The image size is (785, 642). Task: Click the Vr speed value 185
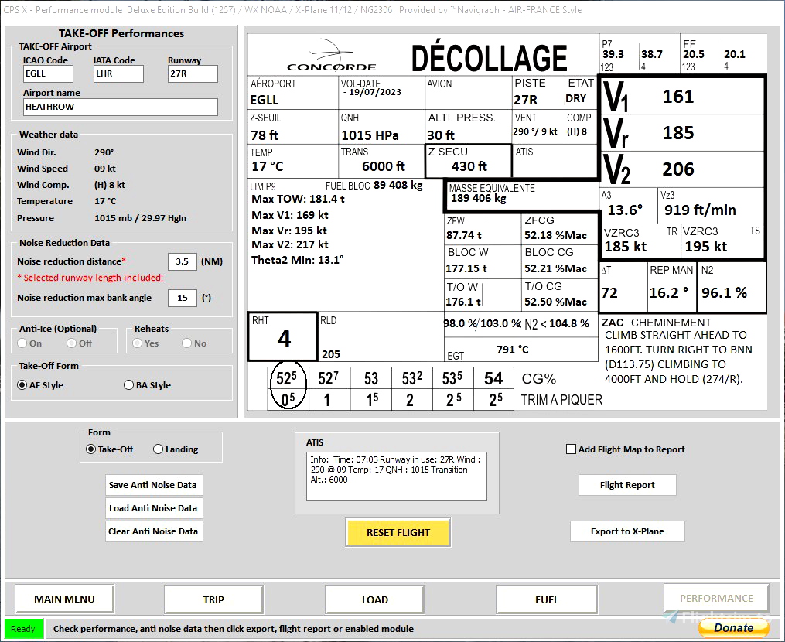click(x=678, y=133)
